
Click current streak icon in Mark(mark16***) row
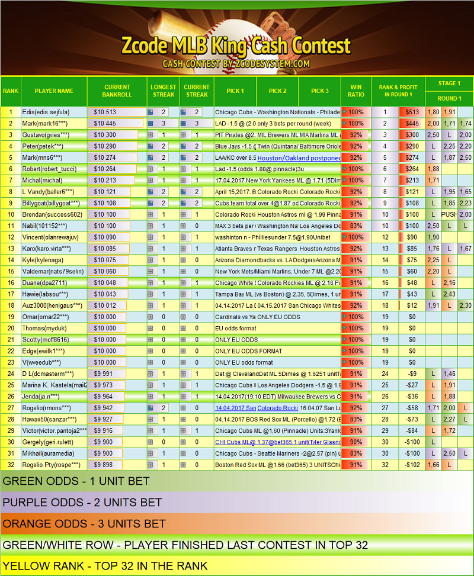click(x=183, y=123)
